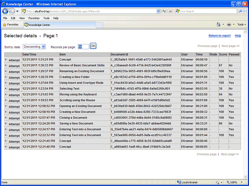Click the Score column header
This screenshot has height=186, width=249.
pyautogui.click(x=223, y=54)
